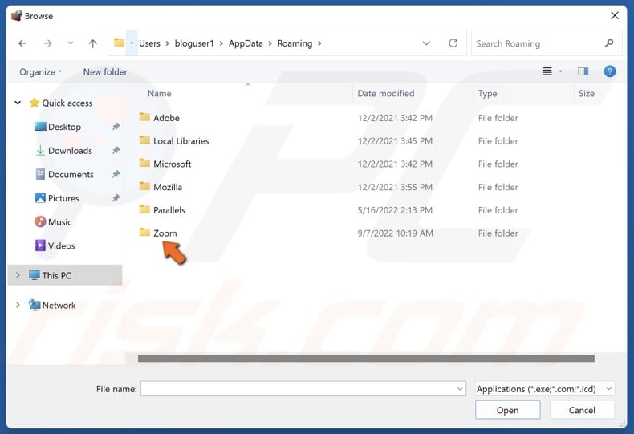634x434 pixels.
Task: Select Roaming in the breadcrumb path
Action: (x=295, y=43)
